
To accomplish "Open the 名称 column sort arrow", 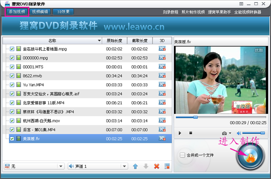I will 99,41.
